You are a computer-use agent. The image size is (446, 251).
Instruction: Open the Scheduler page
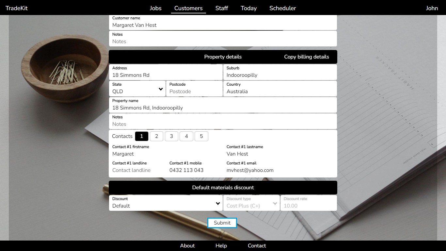point(283,8)
